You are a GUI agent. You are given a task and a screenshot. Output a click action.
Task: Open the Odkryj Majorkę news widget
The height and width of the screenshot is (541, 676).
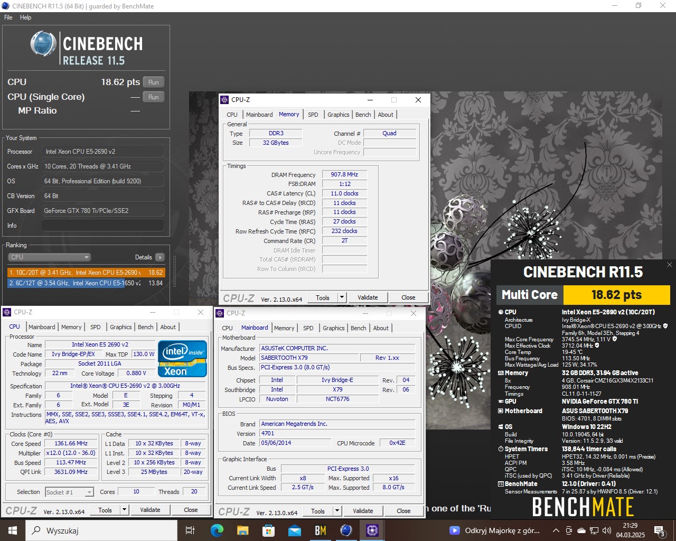coord(494,530)
